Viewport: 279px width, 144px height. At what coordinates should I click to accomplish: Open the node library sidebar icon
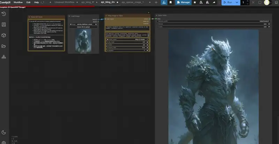4,25
